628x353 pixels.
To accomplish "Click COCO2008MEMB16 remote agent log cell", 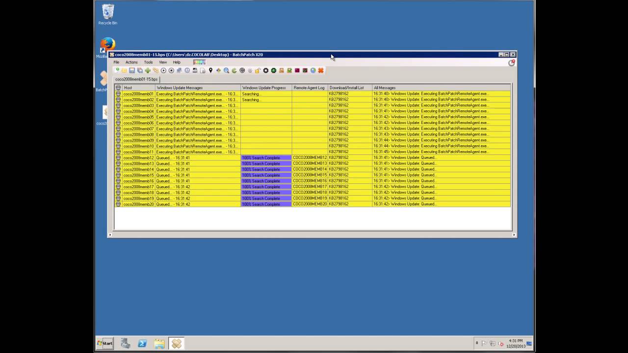I will pyautogui.click(x=310, y=181).
